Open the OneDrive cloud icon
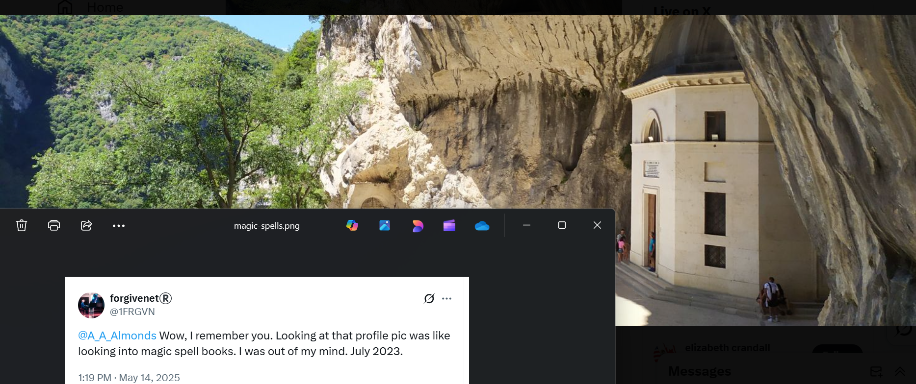The image size is (916, 384). (x=482, y=226)
